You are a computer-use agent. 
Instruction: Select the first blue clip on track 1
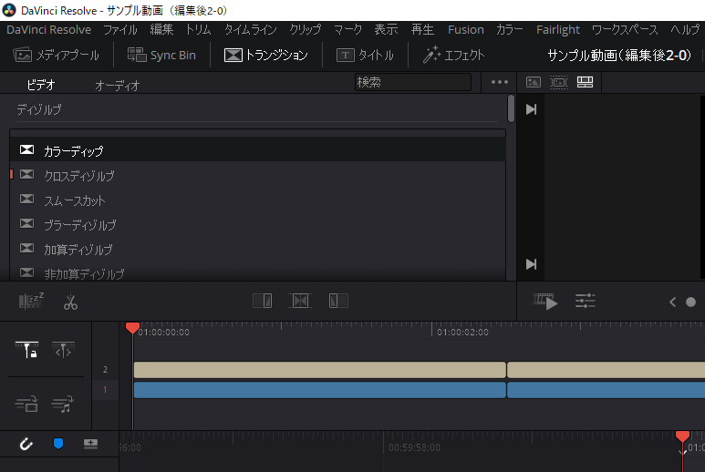[x=320, y=390]
